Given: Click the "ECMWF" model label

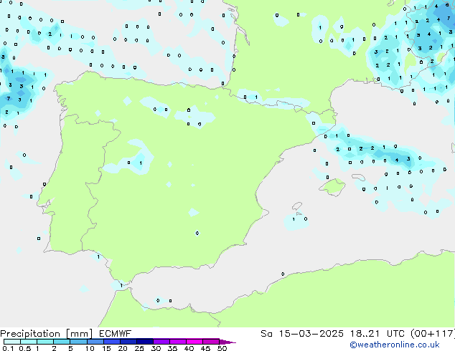Looking at the screenshot, I should [x=115, y=334].
